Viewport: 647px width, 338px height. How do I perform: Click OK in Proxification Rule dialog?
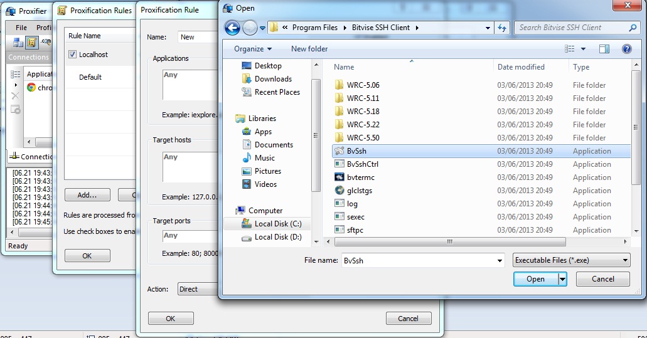pyautogui.click(x=171, y=318)
